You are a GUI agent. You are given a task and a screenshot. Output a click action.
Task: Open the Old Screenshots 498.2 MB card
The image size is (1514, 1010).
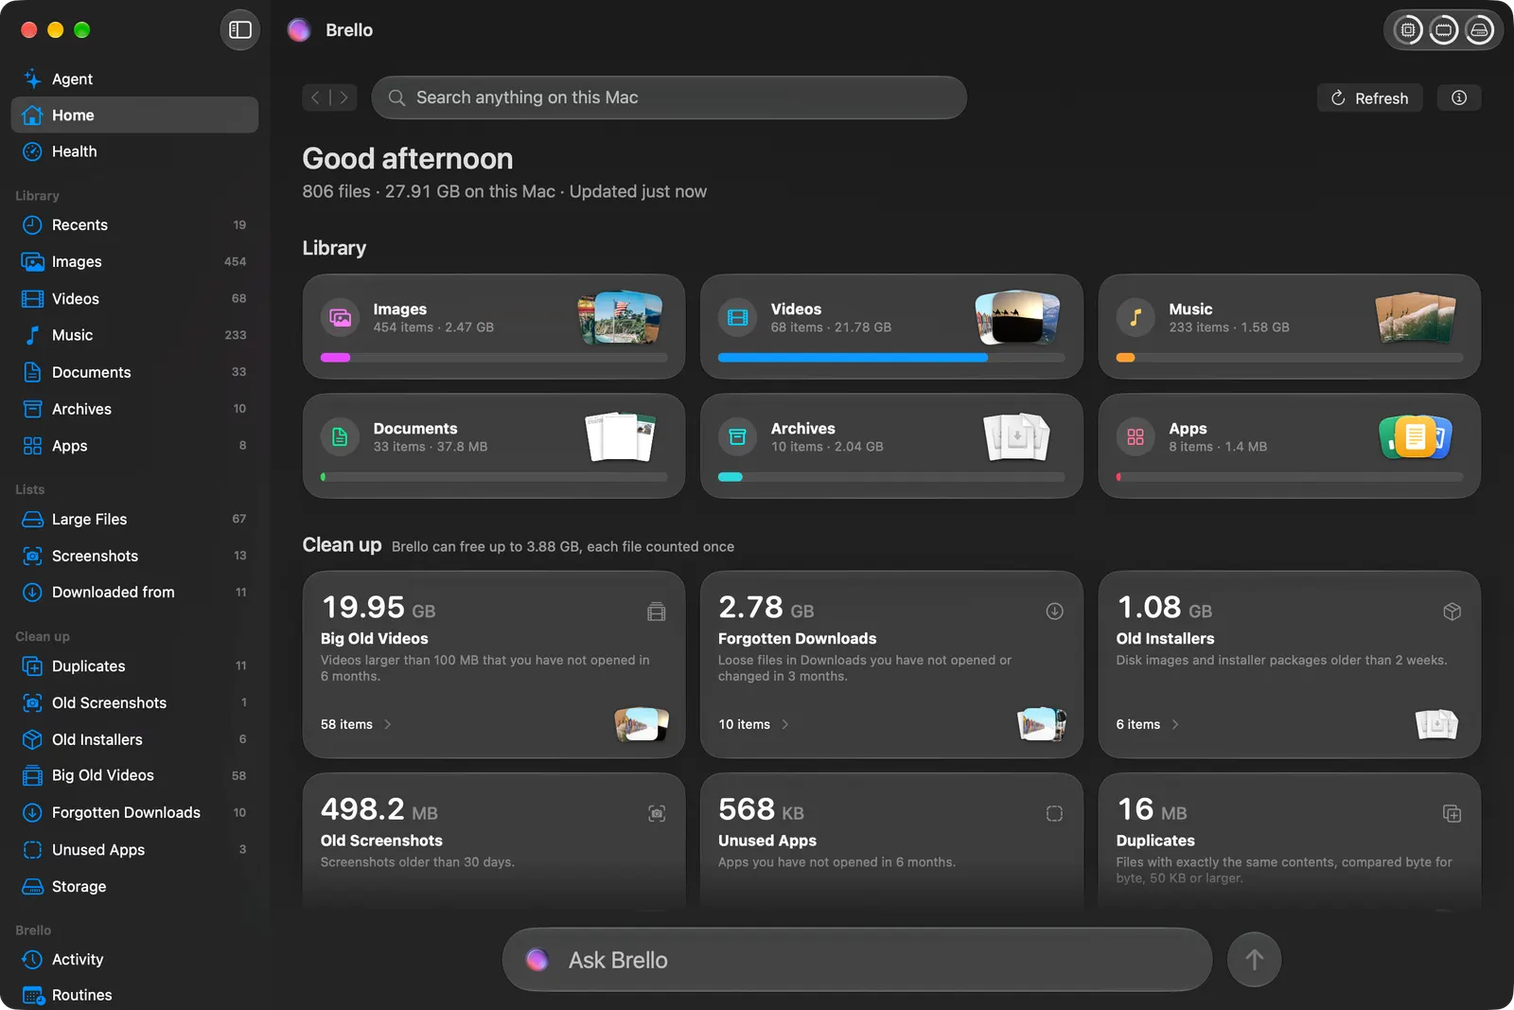(x=494, y=842)
